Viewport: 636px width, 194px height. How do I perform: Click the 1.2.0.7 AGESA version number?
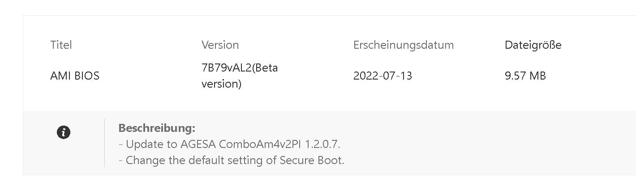322,144
